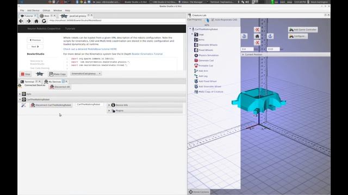This screenshot has height=195, width=348.
Task: Click the Tutorials link in black header
Action: (70, 29)
